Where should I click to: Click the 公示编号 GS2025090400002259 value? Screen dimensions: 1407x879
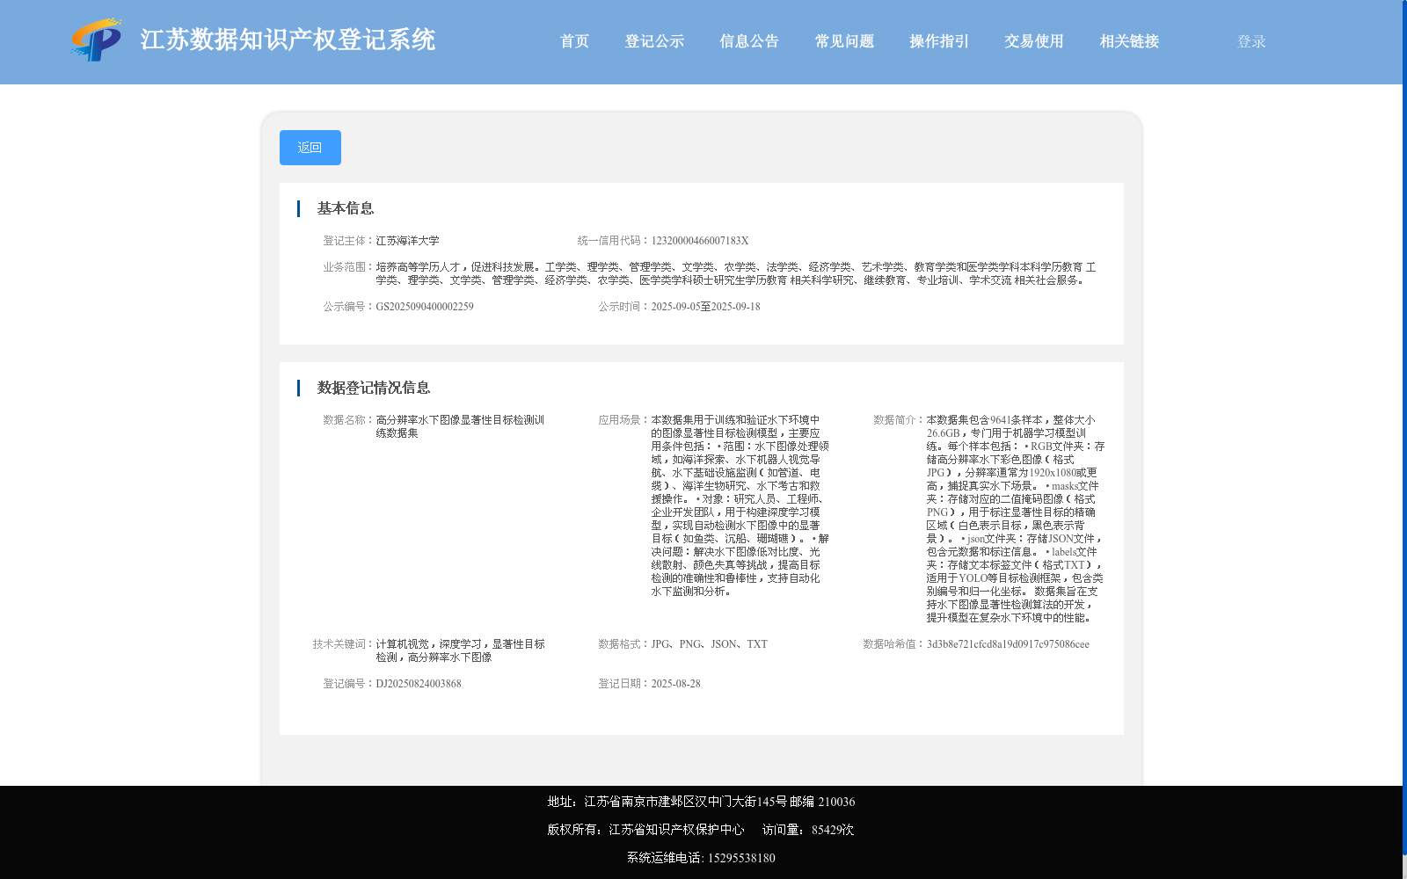(x=425, y=306)
